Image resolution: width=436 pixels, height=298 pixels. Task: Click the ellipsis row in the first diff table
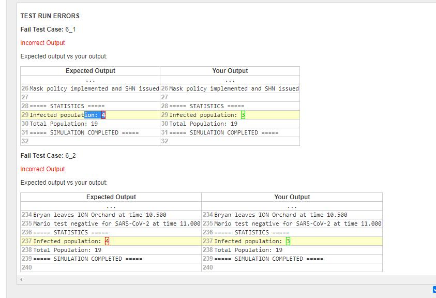click(89, 80)
